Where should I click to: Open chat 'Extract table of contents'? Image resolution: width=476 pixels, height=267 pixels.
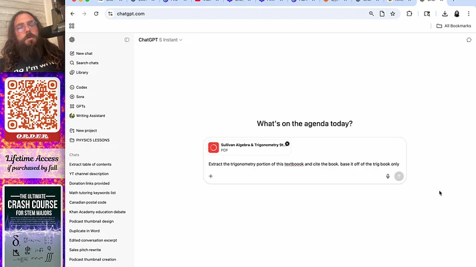point(90,164)
